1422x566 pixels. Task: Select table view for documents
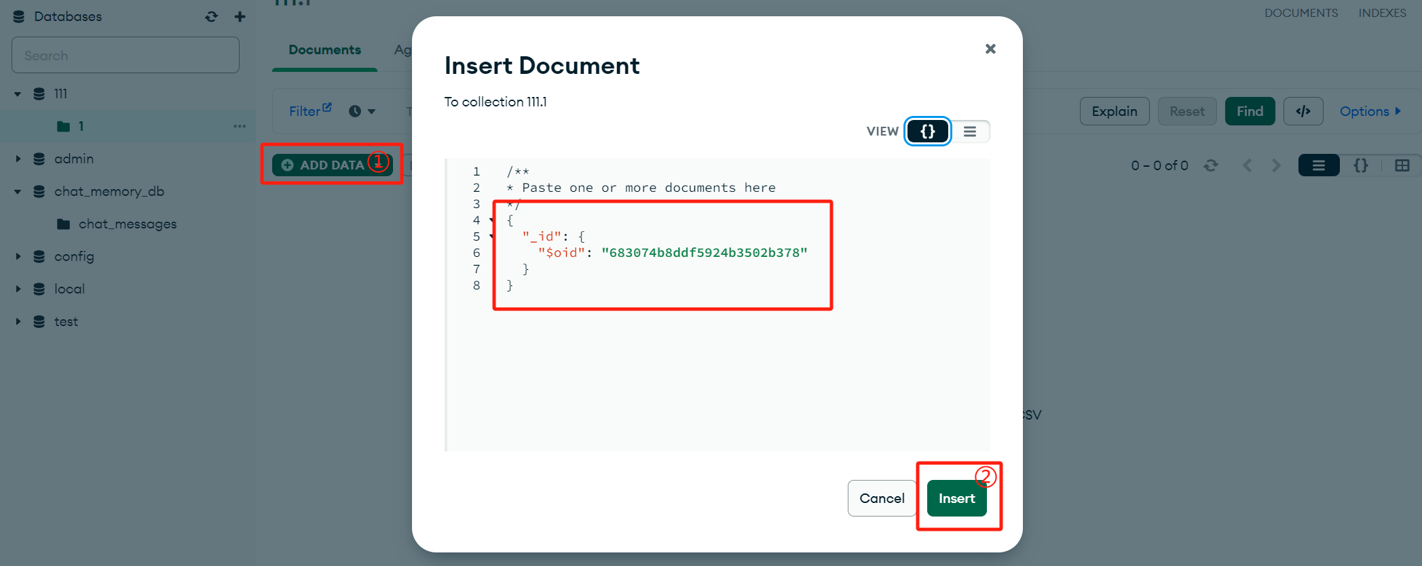[1402, 165]
